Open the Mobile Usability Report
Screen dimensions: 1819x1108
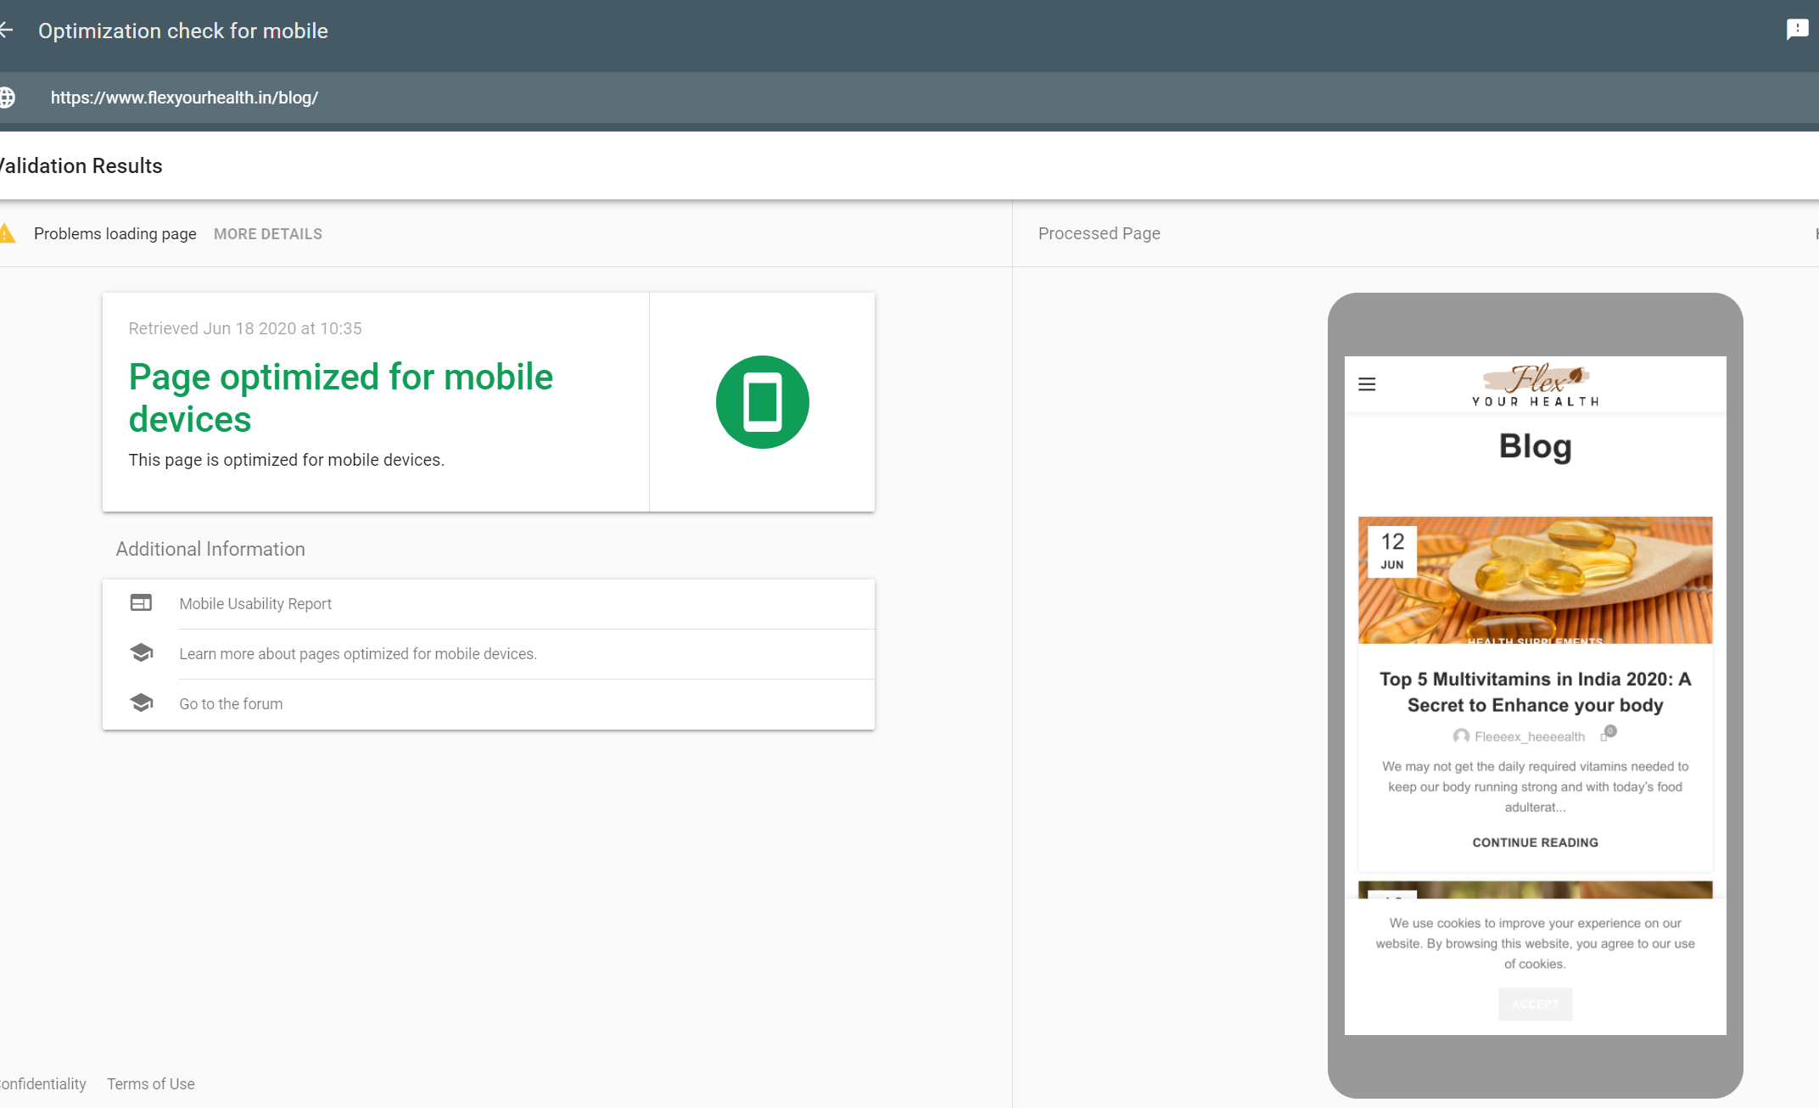tap(255, 604)
